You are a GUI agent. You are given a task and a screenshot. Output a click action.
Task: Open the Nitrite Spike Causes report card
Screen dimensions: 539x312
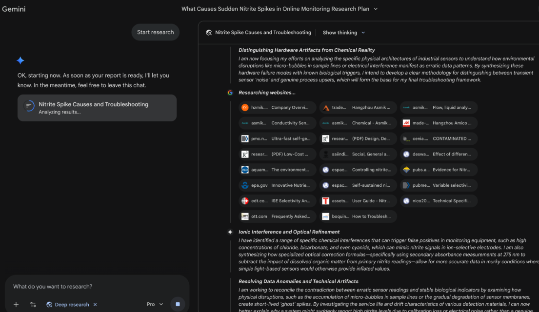97,108
